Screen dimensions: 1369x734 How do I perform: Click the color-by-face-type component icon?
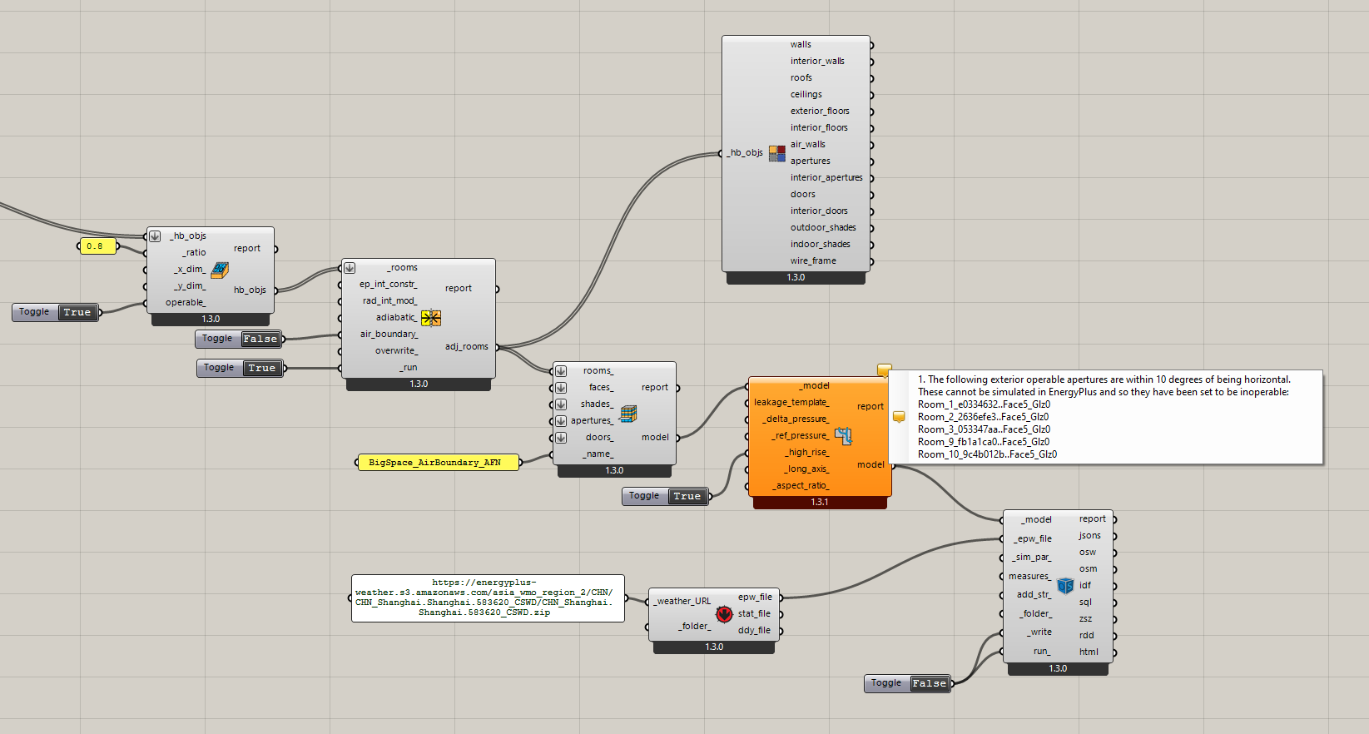776,153
